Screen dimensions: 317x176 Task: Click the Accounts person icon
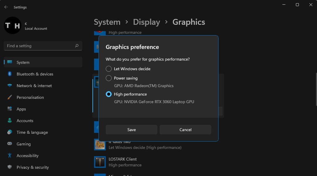pos(10,121)
